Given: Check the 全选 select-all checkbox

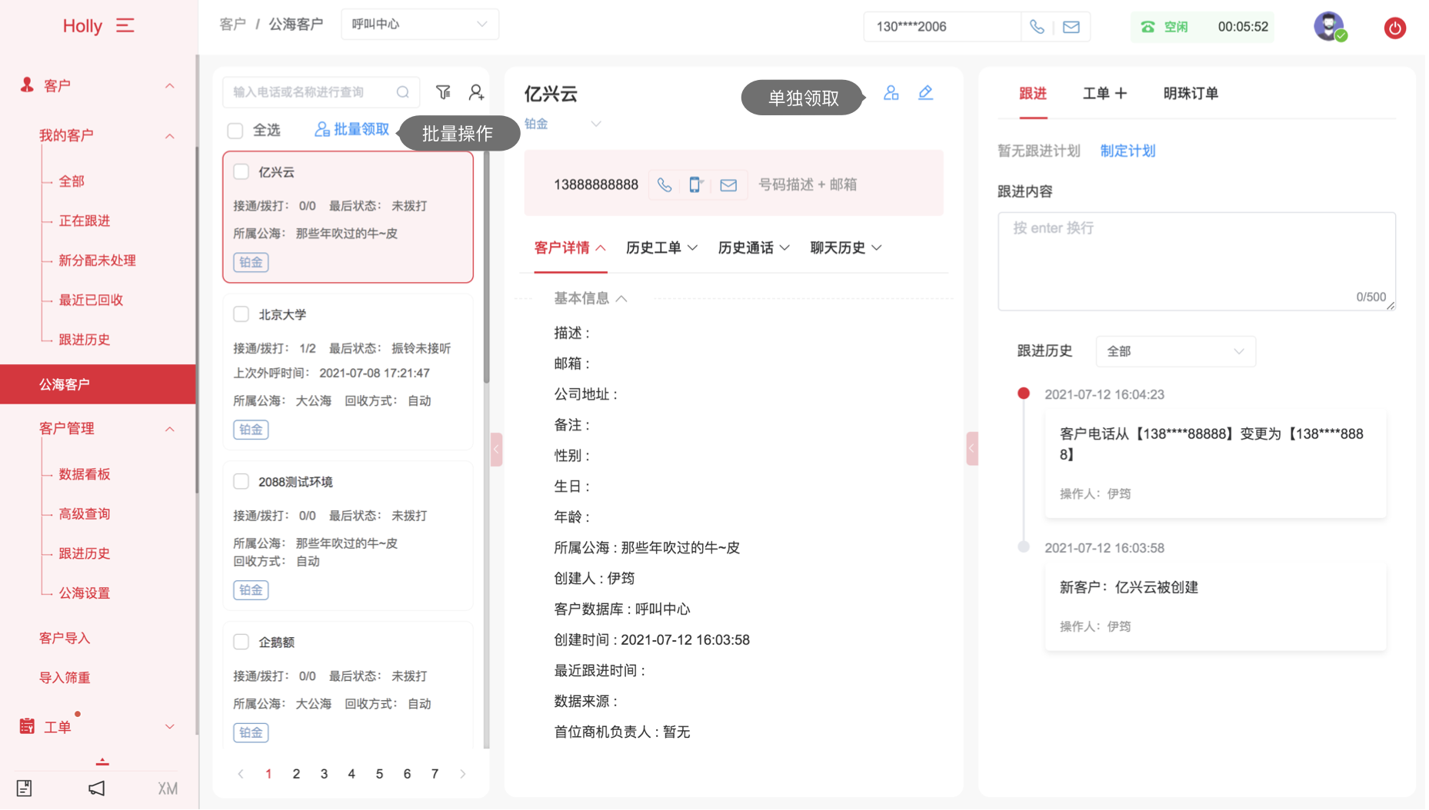Looking at the screenshot, I should point(235,131).
